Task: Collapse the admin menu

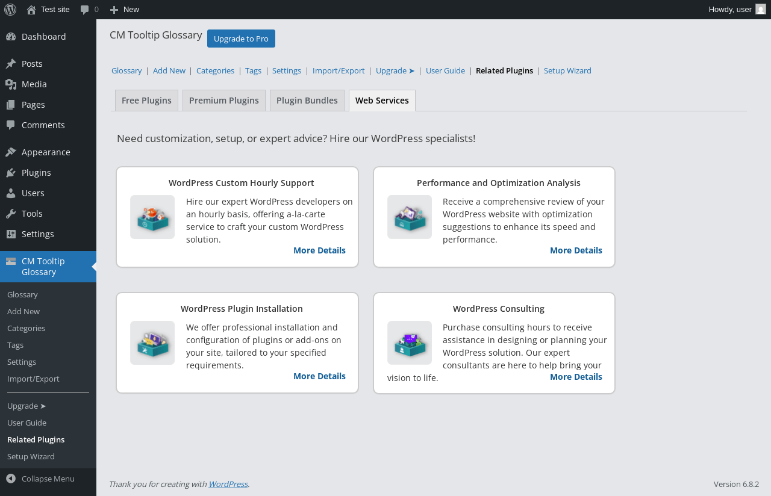Action: [x=40, y=479]
